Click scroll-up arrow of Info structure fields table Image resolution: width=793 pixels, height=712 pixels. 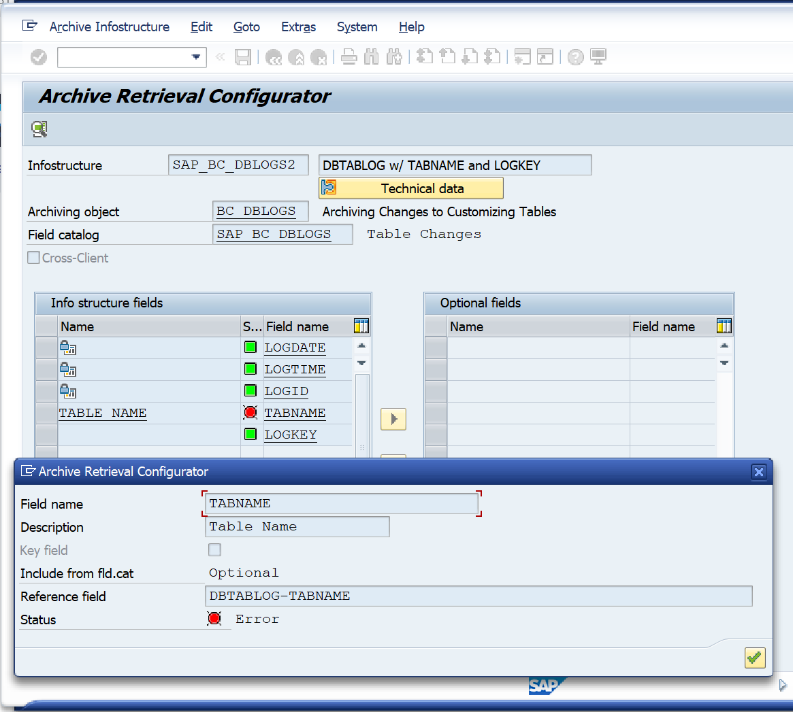[x=361, y=345]
